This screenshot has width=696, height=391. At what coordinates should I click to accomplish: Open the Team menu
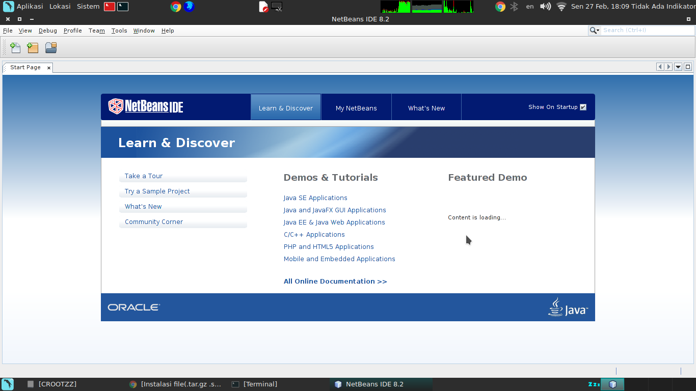tap(97, 31)
